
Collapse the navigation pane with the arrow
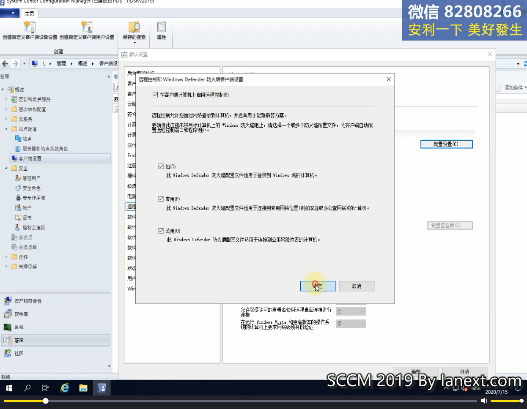point(109,76)
